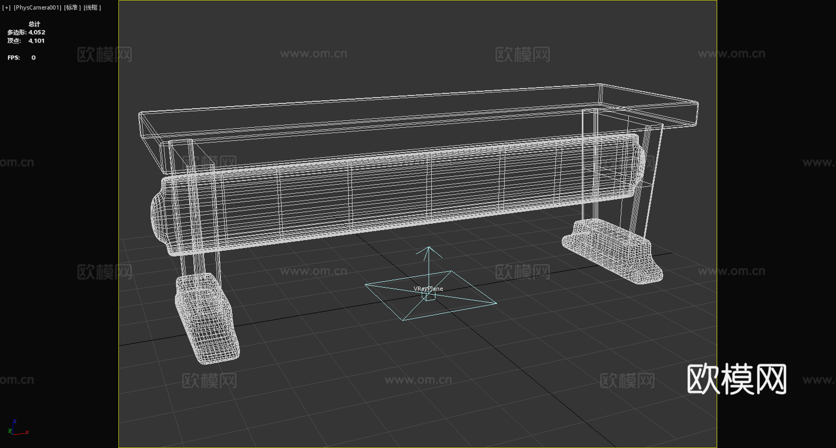The height and width of the screenshot is (448, 836).
Task: Click the polygon count value 4,052
Action: coord(37,32)
